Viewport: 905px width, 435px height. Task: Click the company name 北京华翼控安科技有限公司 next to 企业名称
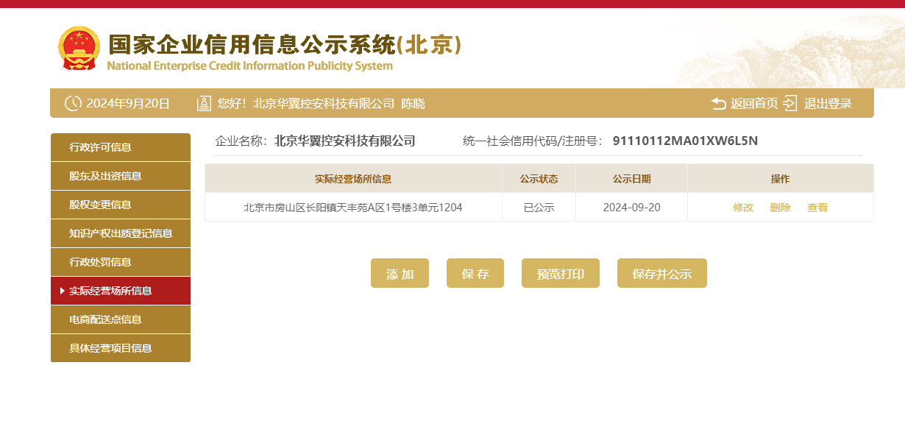(345, 141)
